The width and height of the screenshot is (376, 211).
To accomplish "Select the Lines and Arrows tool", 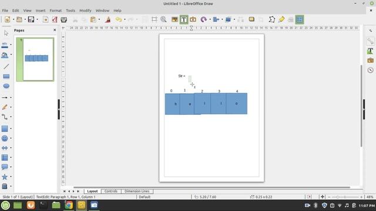I will (5, 98).
